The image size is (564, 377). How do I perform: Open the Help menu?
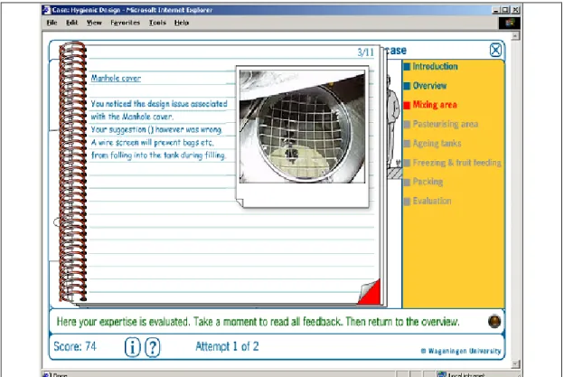coord(182,23)
